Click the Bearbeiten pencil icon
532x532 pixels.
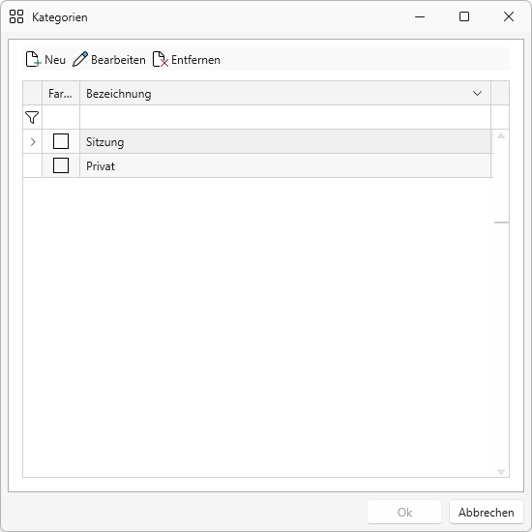tap(80, 59)
